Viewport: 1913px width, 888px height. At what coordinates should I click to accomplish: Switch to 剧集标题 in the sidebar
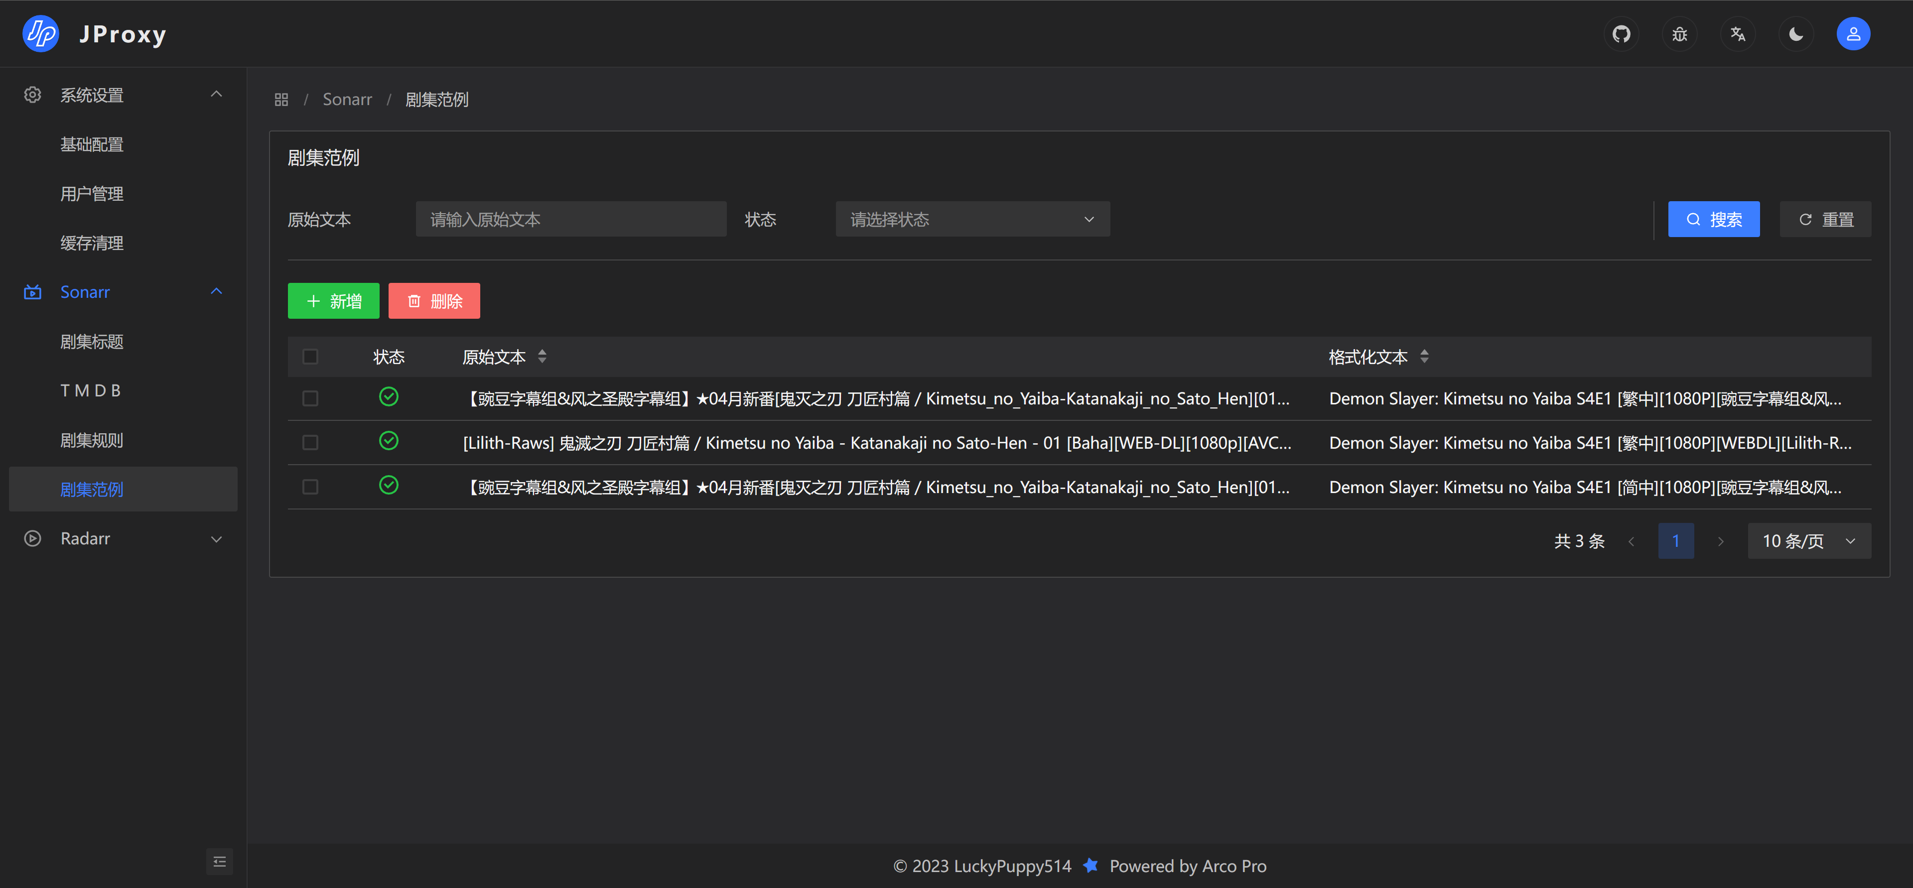point(91,341)
